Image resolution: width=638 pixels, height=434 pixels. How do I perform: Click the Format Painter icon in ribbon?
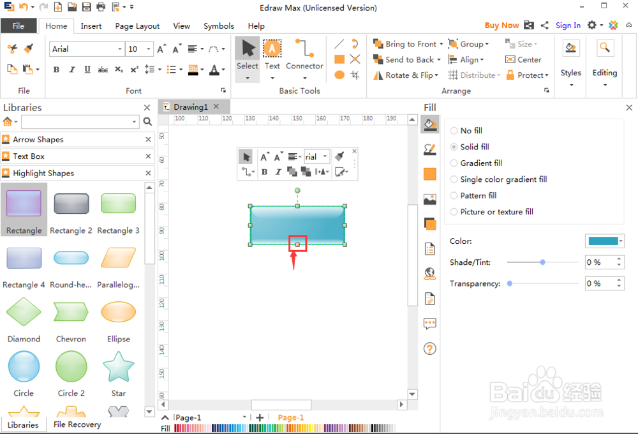[29, 49]
